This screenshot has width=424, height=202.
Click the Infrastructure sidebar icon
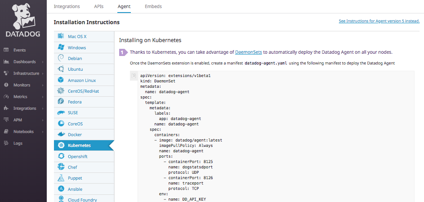click(6, 73)
